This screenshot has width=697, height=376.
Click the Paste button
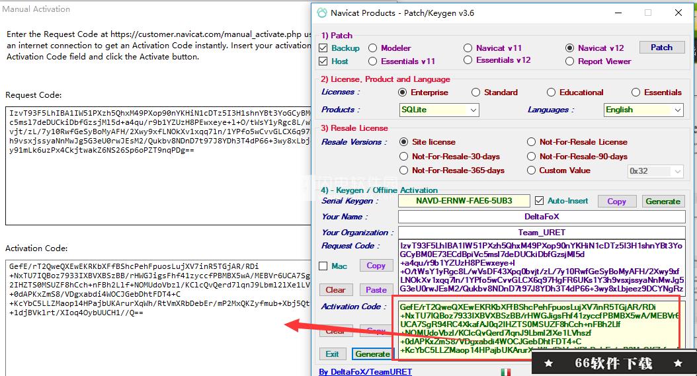click(376, 290)
